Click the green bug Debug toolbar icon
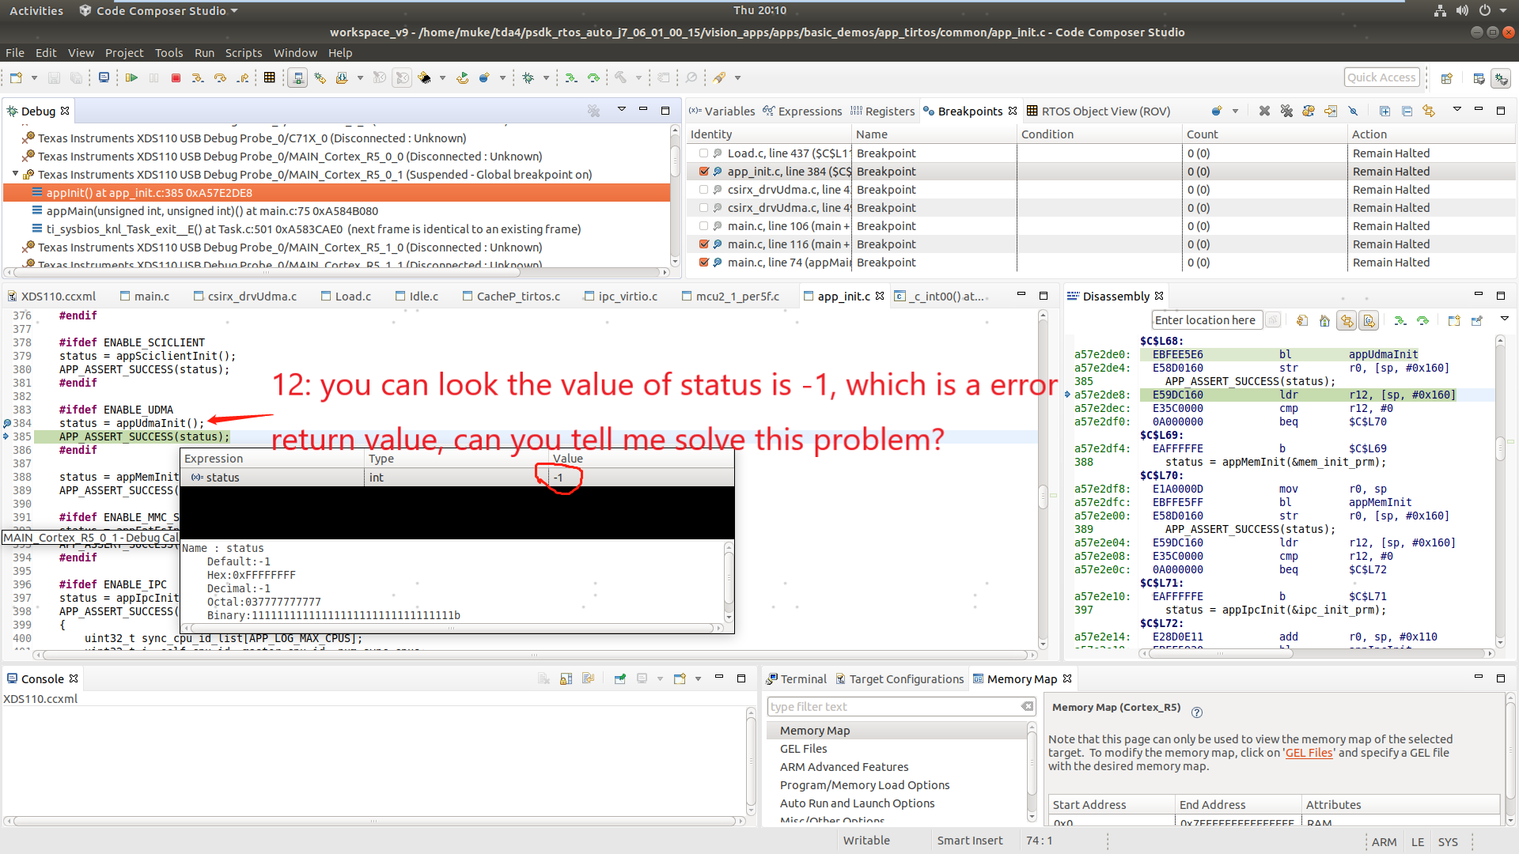Viewport: 1519px width, 854px height. [528, 77]
